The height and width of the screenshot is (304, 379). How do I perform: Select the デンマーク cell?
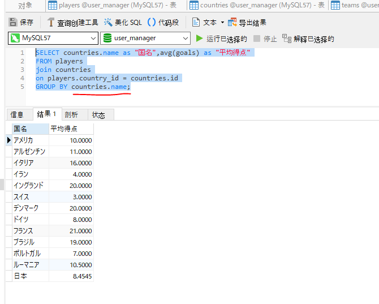click(x=31, y=208)
